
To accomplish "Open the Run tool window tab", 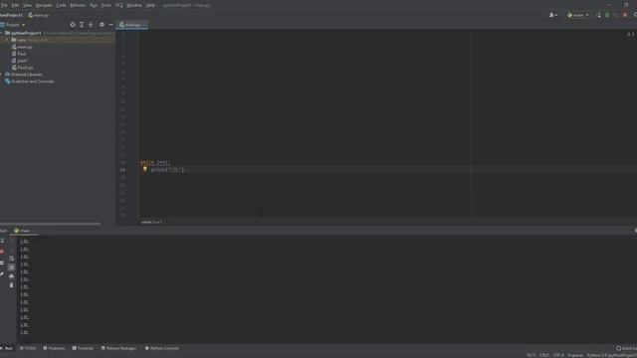I will click(x=7, y=348).
